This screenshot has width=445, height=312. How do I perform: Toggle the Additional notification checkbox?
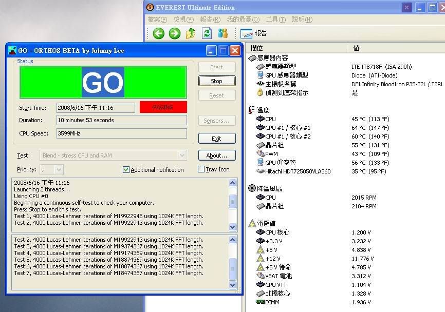click(x=126, y=169)
